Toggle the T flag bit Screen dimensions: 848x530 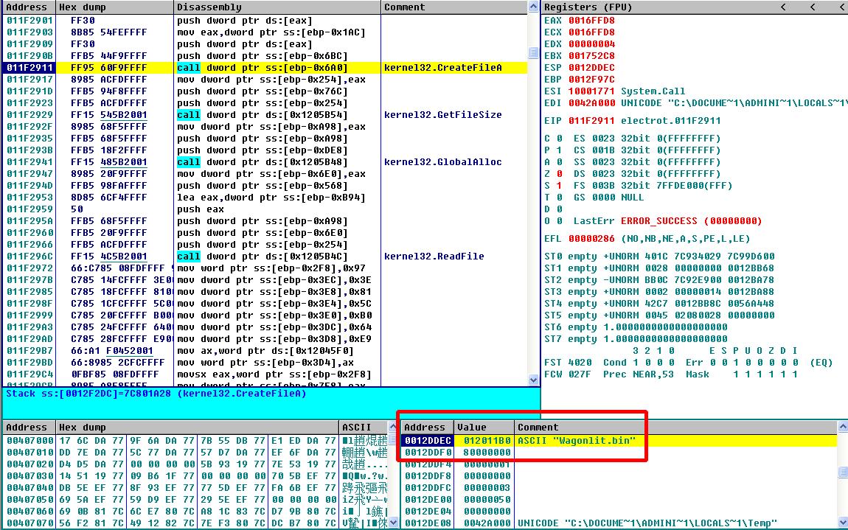click(559, 198)
